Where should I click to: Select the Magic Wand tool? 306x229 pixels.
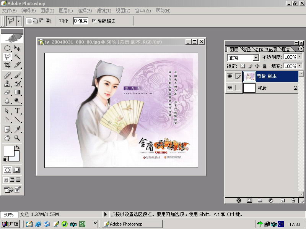coord(17,56)
